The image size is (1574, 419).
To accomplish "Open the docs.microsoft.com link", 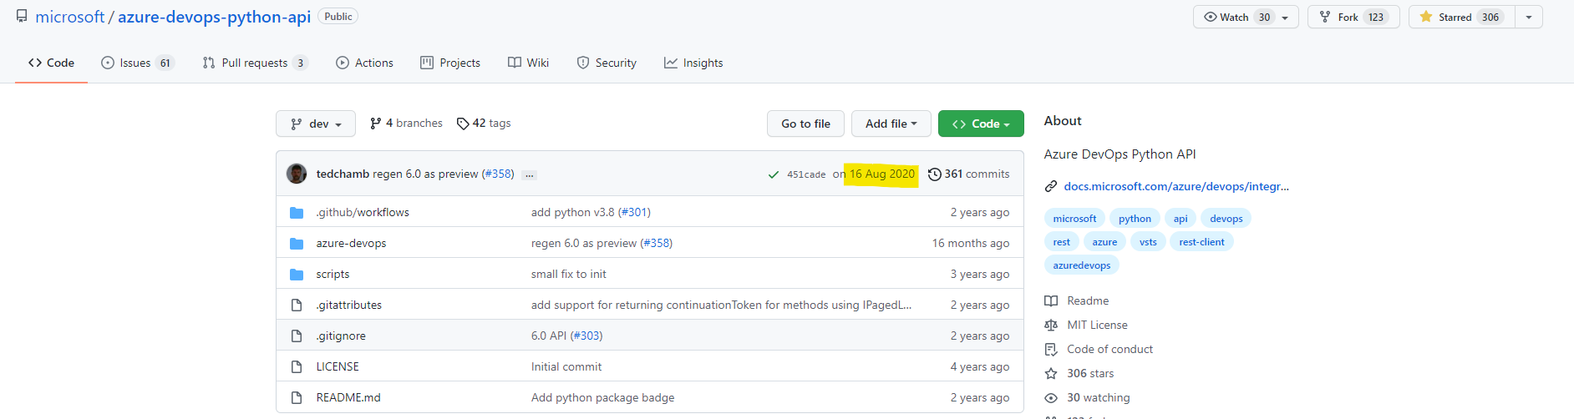I will 1175,186.
